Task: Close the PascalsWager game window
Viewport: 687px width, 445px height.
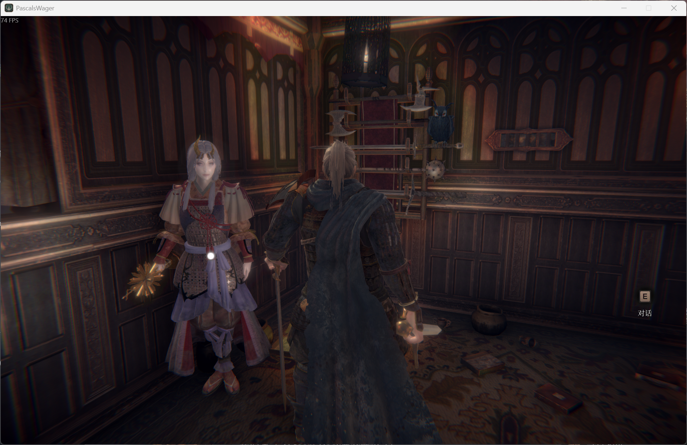Action: (x=674, y=8)
